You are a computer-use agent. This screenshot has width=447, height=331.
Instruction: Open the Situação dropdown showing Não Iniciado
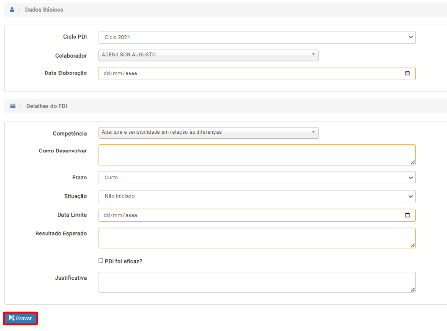(x=257, y=196)
